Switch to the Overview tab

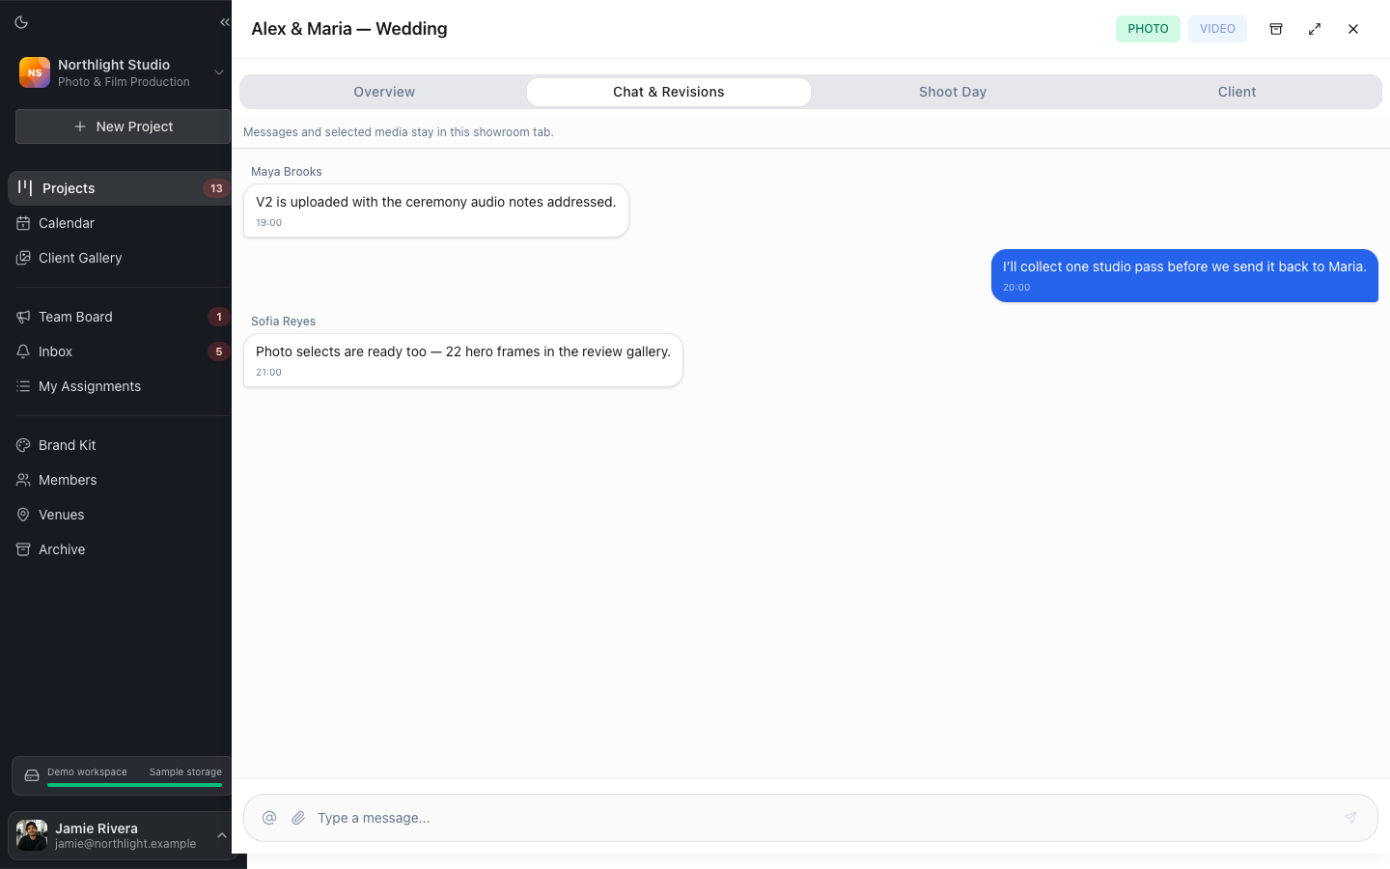coord(384,92)
